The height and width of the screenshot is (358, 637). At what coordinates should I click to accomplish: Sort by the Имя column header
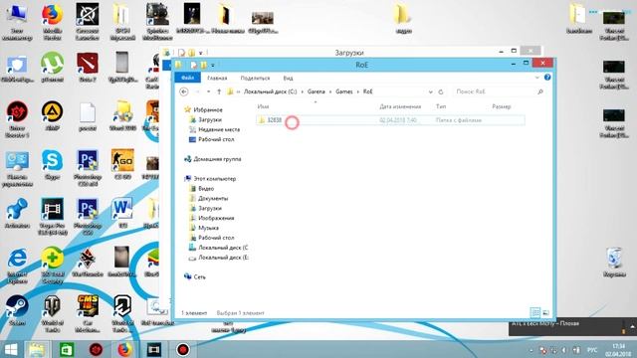coord(263,106)
